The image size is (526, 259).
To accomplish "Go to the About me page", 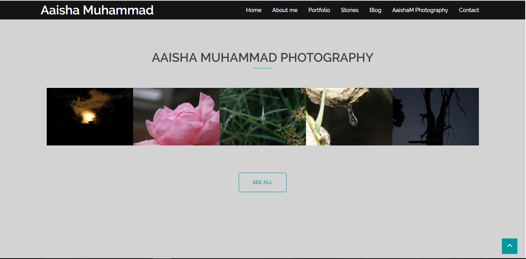I will tap(285, 10).
